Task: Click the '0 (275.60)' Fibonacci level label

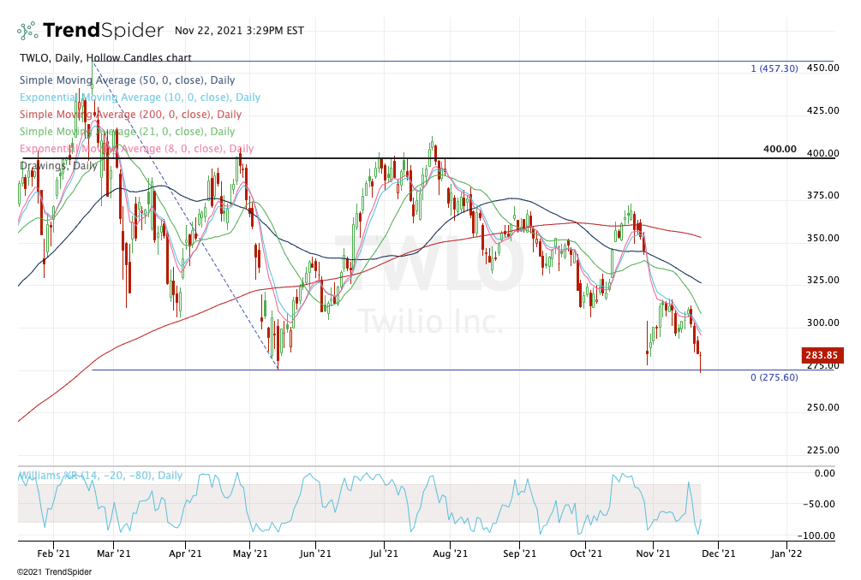Action: 774,377
